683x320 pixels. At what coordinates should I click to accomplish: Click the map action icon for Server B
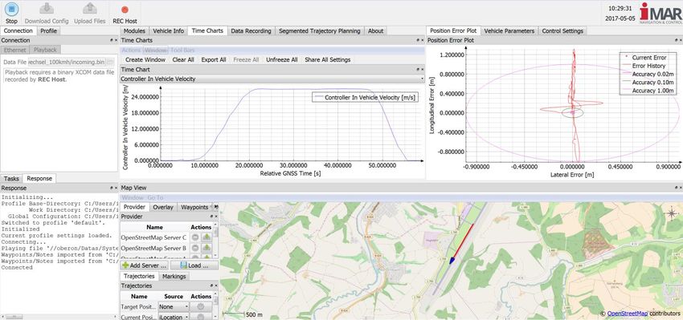207,248
